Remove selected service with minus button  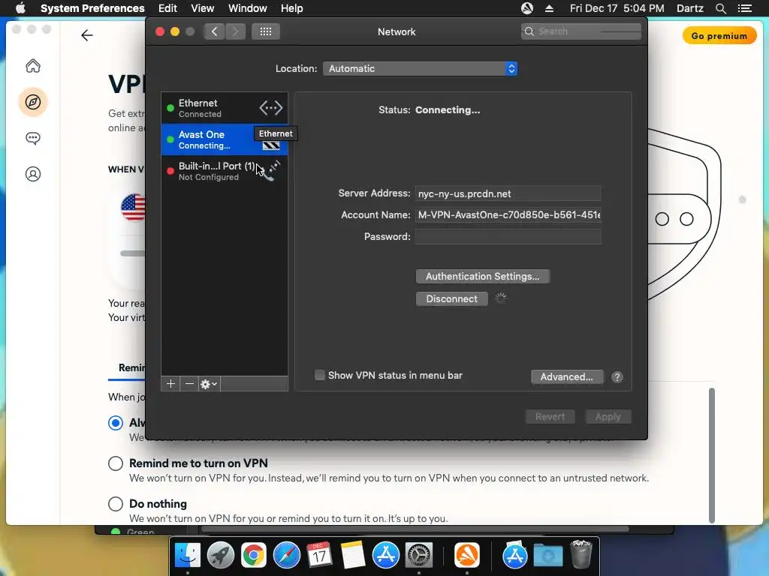(189, 383)
